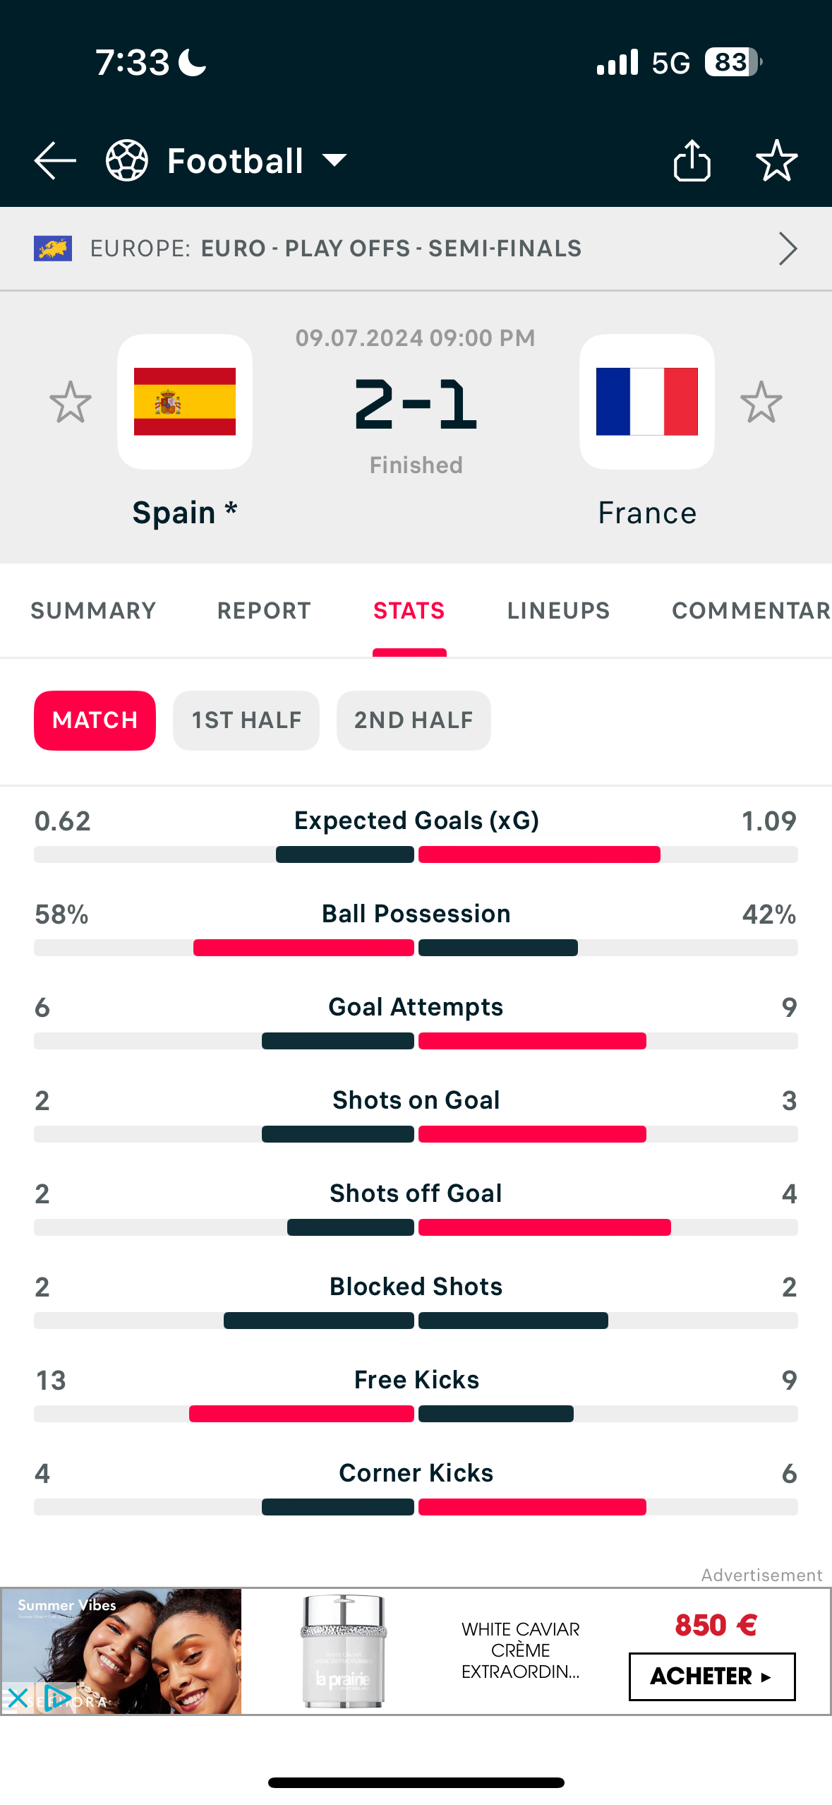The image size is (832, 1805).
Task: Click the ACHETER ad button
Action: point(712,1676)
